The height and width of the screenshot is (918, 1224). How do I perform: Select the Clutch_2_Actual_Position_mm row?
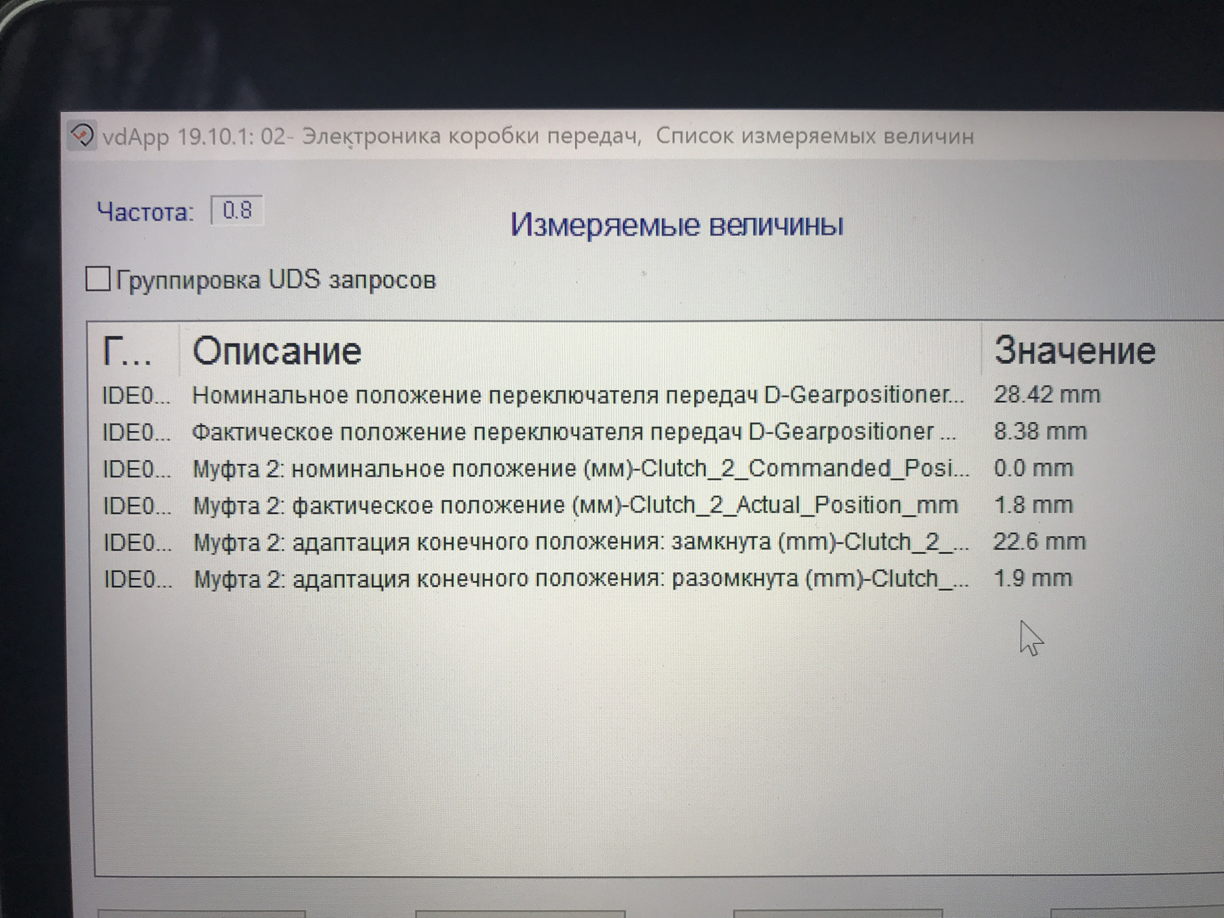[575, 506]
